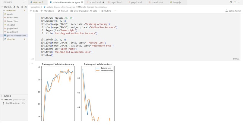The image size is (243, 140).
Task: Open home1.html in the explorer tree
Action: [13, 18]
